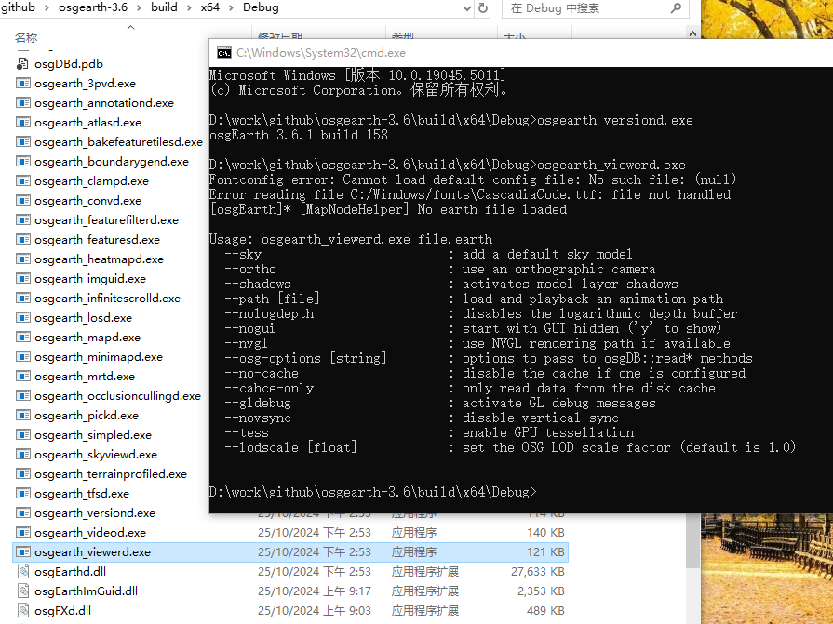833x624 pixels.
Task: Click the osgearth_boundarygend.exe file icon
Action: point(22,161)
